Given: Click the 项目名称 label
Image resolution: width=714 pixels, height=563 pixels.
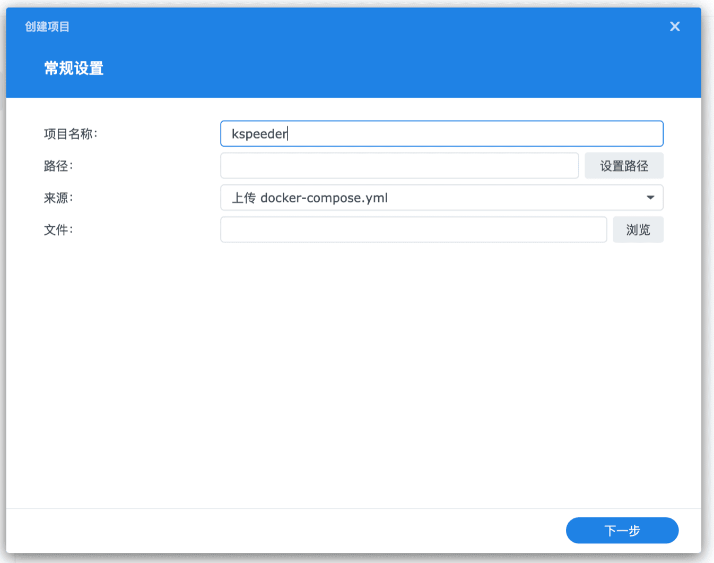Looking at the screenshot, I should point(70,134).
